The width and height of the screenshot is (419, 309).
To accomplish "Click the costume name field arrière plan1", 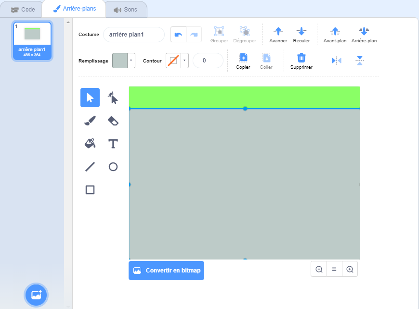I will pos(133,35).
